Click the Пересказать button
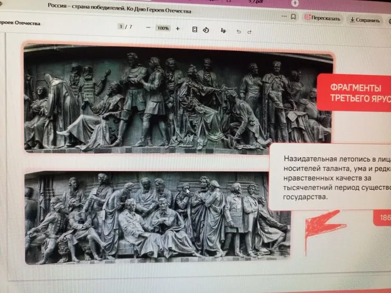The image size is (391, 293). [322, 18]
